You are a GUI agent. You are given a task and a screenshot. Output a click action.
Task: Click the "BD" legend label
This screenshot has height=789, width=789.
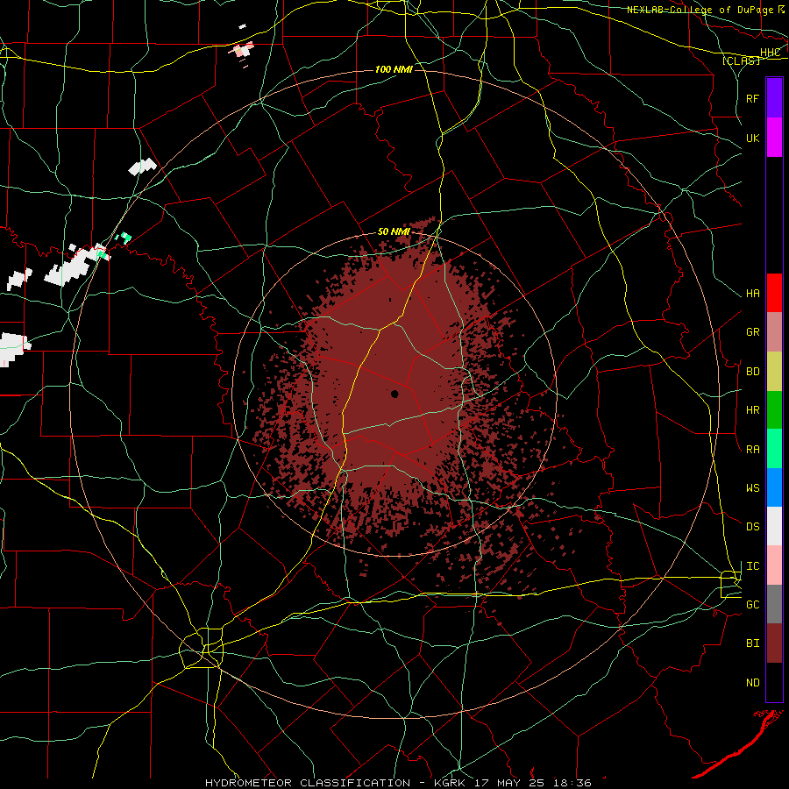point(753,372)
